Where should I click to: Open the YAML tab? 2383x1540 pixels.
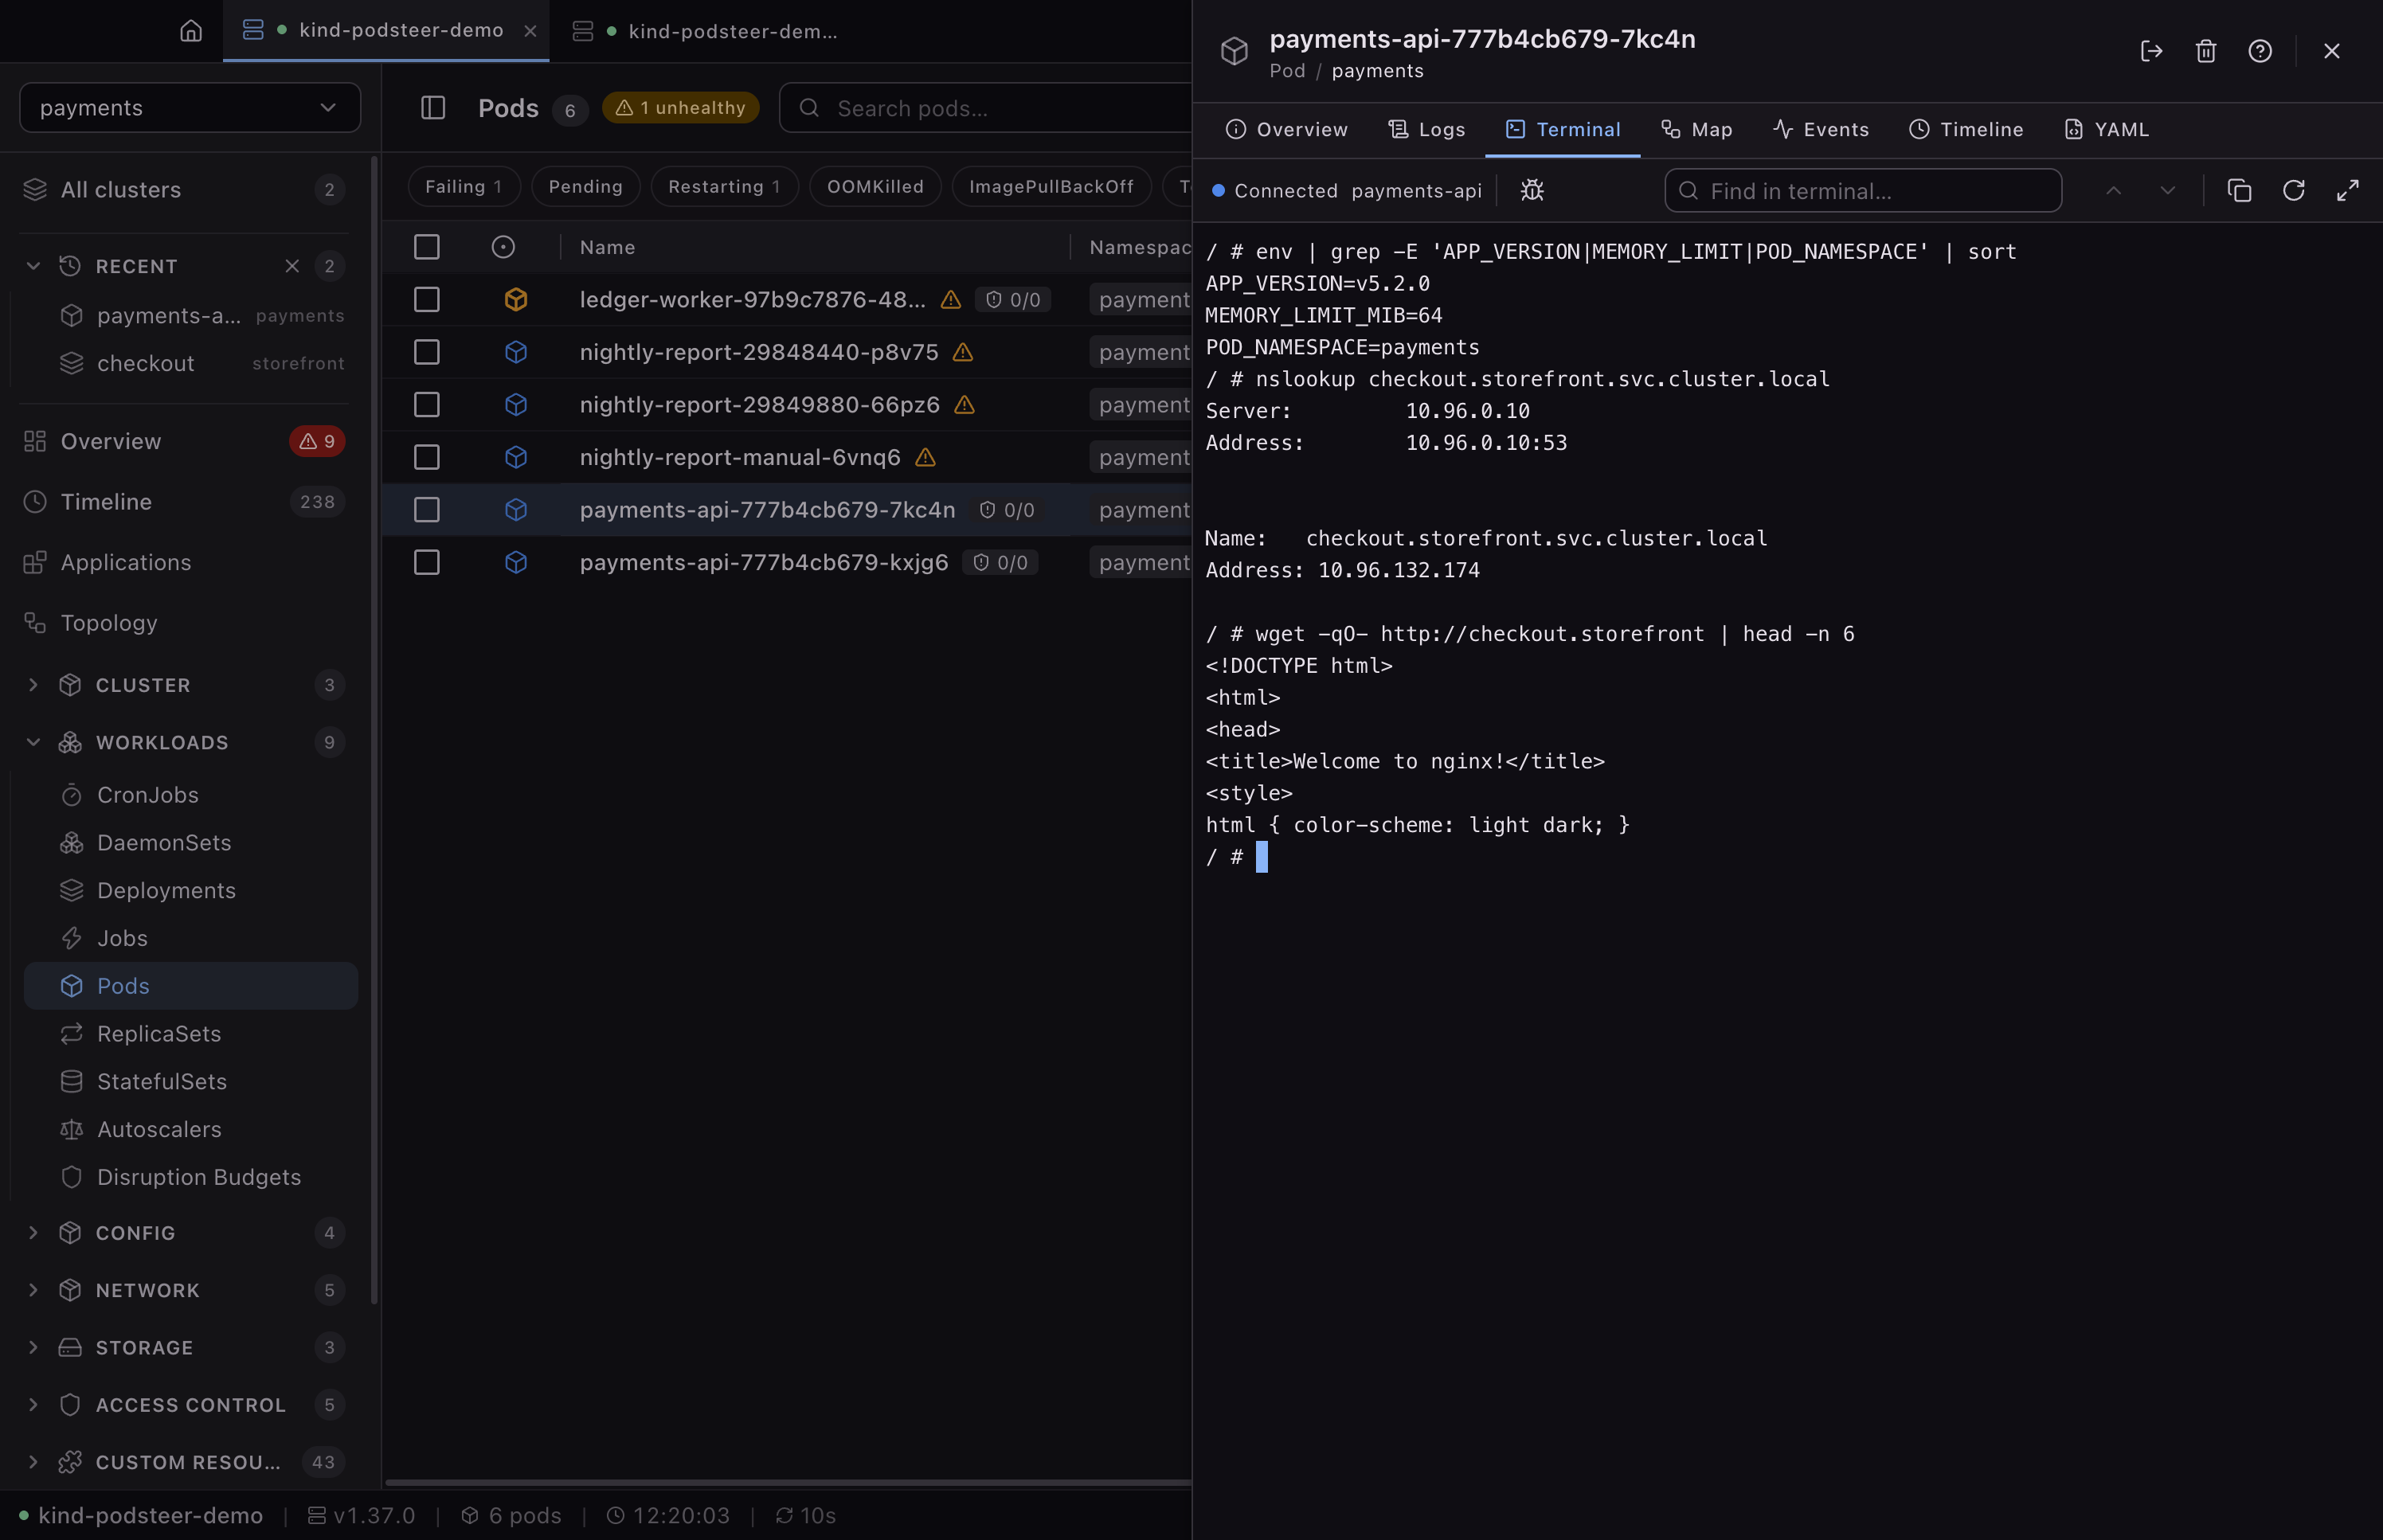(2107, 130)
